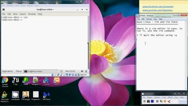Click the Notepad vertical scrollbar down arrow
Viewport: 188px width, 106px height.
pos(186,89)
